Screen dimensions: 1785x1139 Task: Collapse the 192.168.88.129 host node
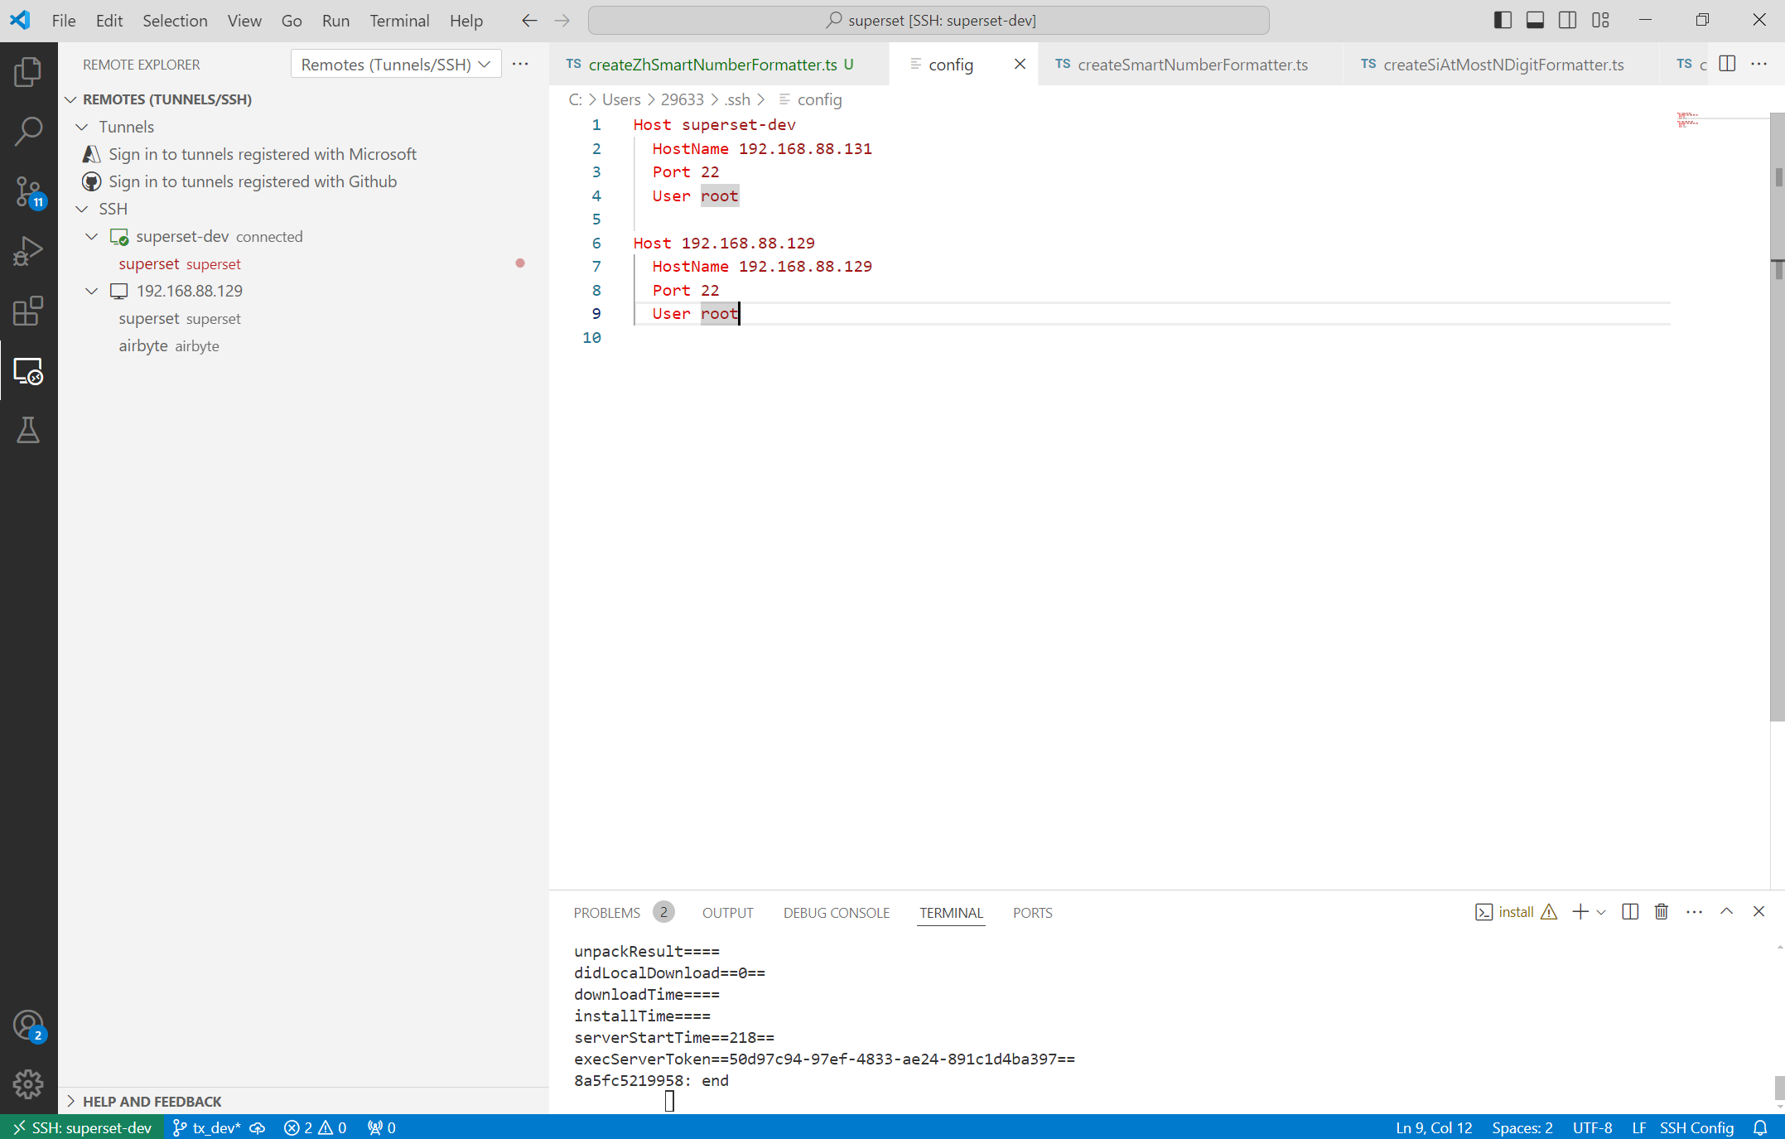click(x=92, y=291)
